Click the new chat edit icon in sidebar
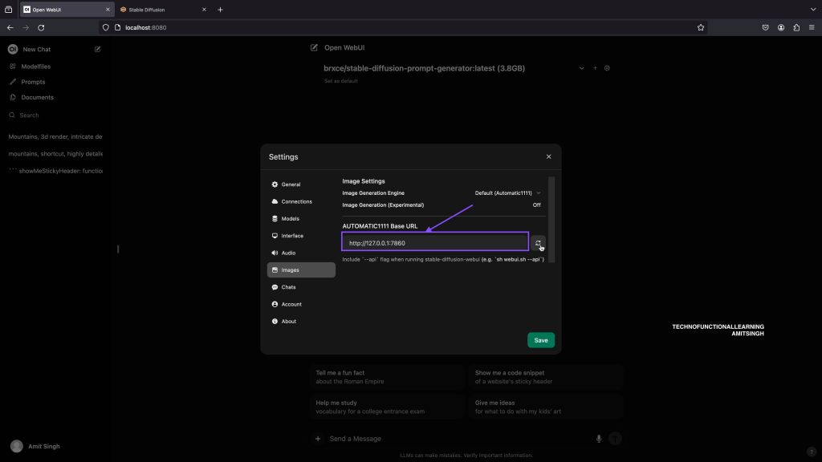This screenshot has height=462, width=822. pos(98,50)
